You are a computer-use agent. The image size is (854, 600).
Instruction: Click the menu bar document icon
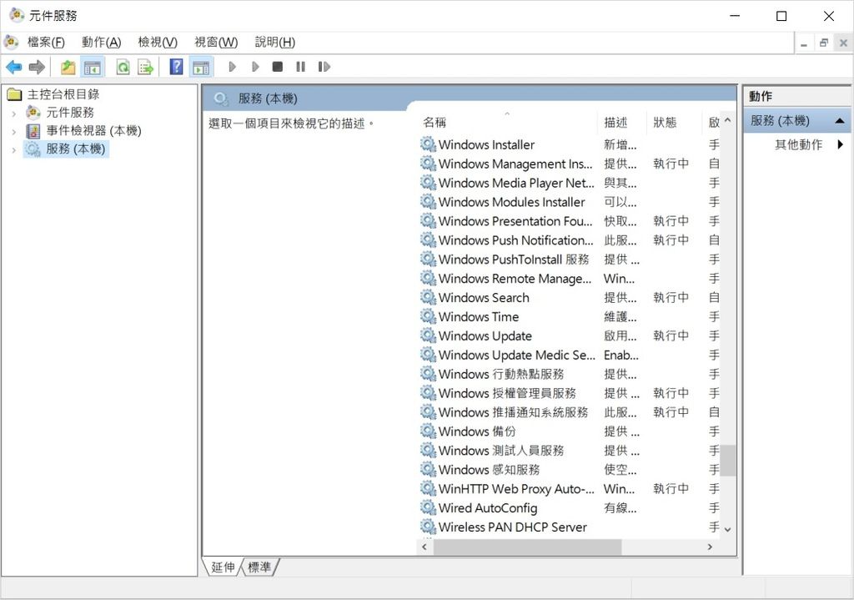tap(11, 42)
